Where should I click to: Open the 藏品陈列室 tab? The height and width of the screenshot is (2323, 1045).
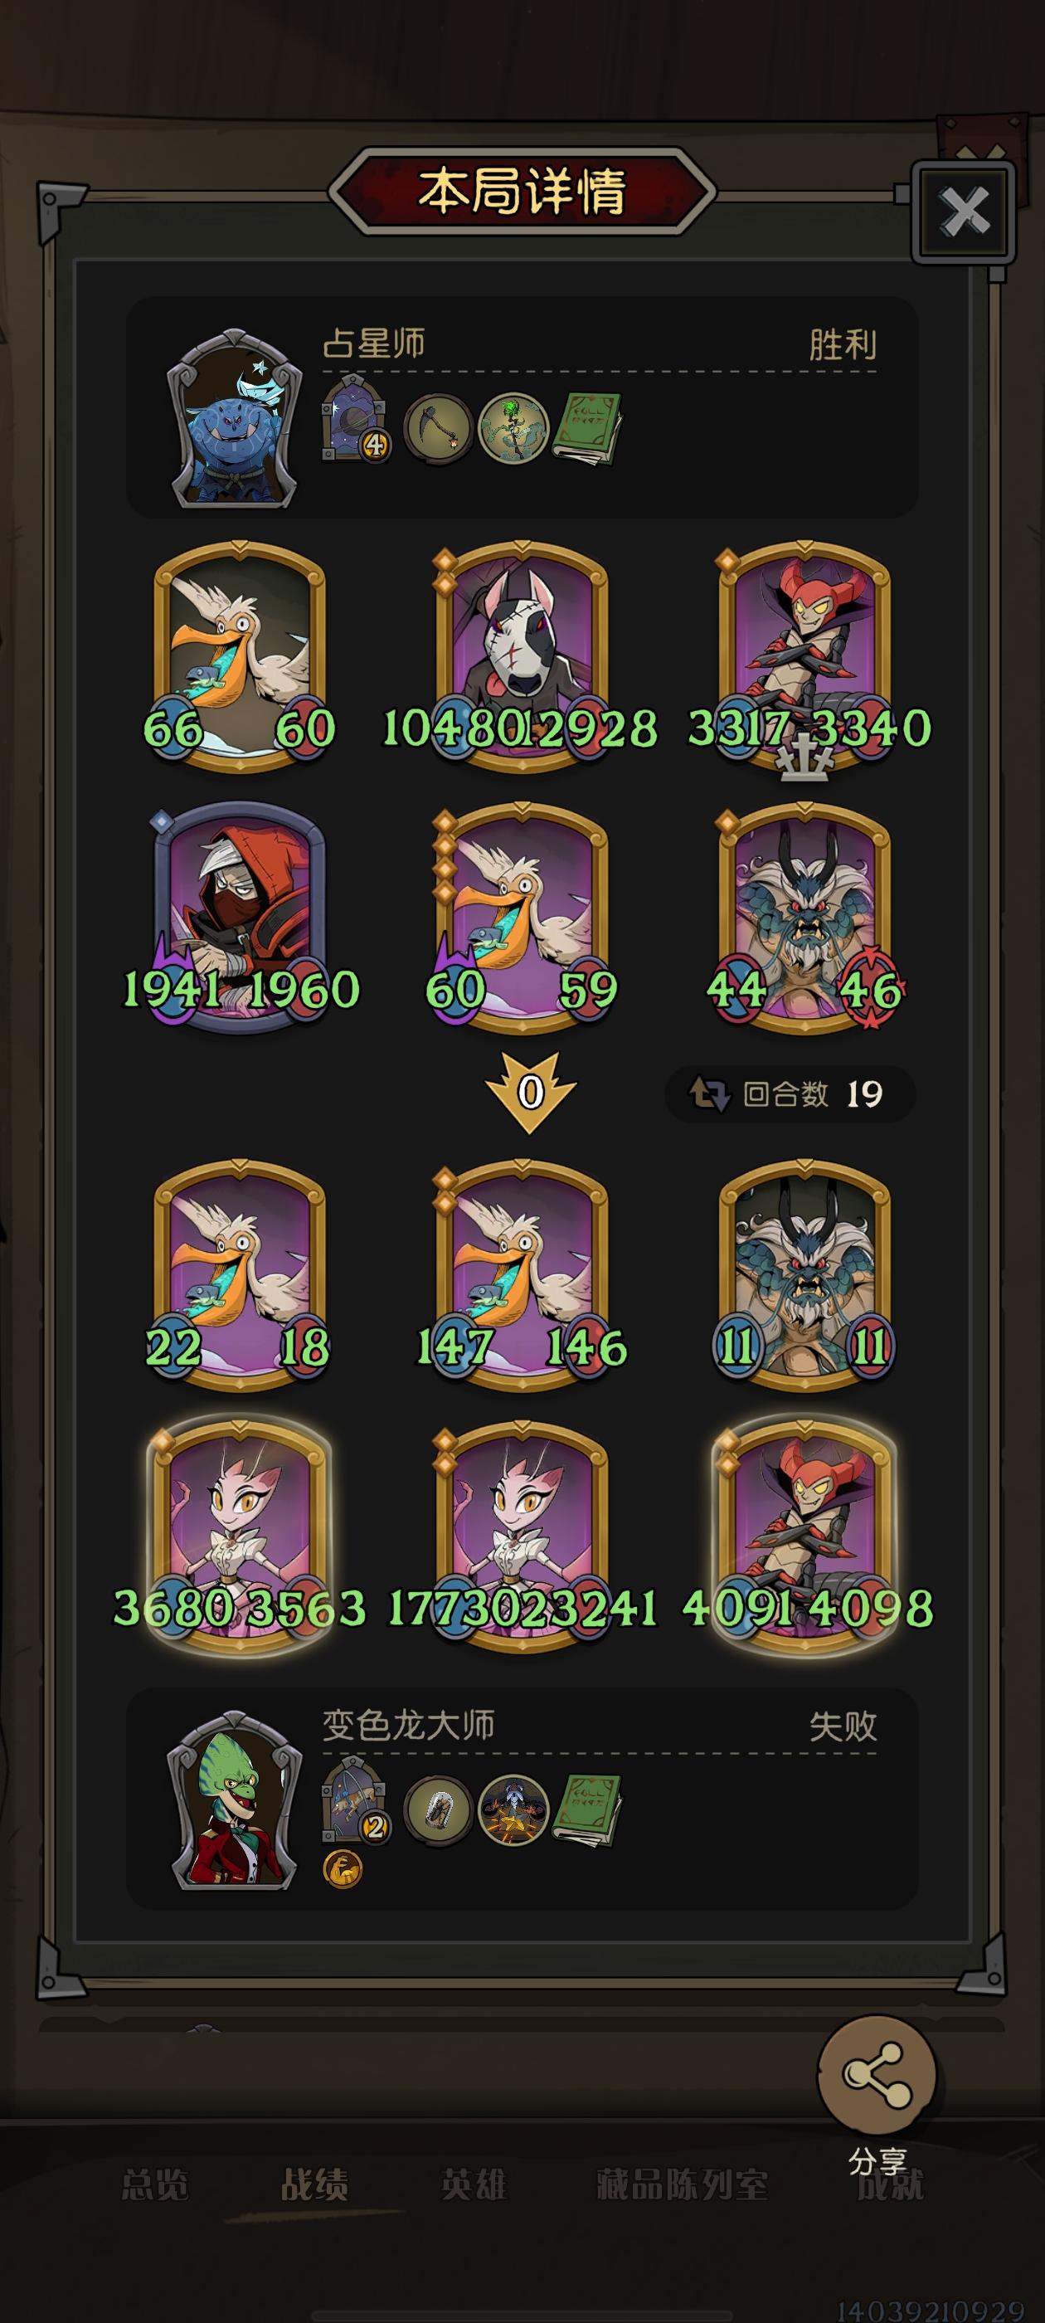coord(683,2185)
